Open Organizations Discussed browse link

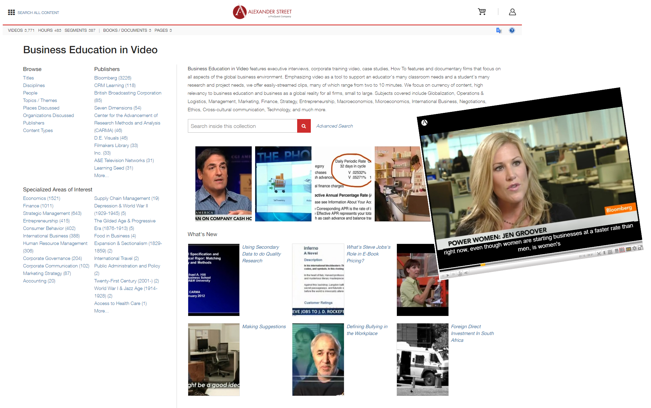click(x=48, y=115)
